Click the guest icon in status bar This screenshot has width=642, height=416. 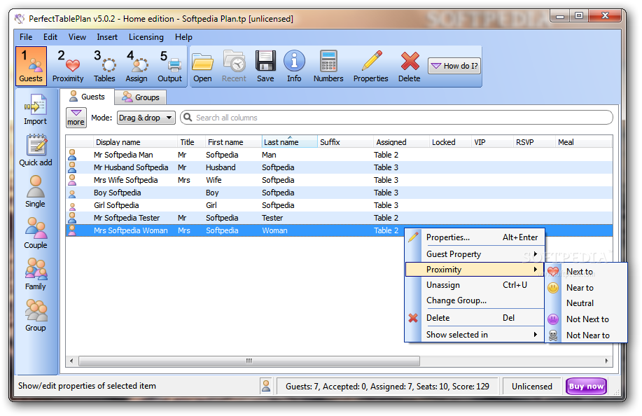tap(266, 386)
